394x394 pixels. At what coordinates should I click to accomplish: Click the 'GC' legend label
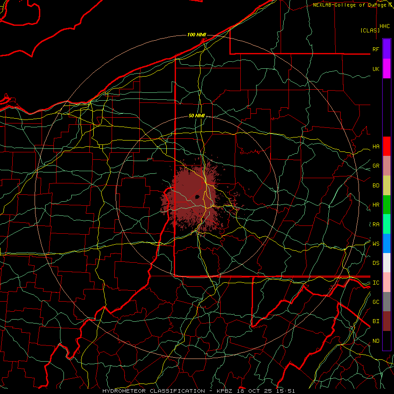376,302
